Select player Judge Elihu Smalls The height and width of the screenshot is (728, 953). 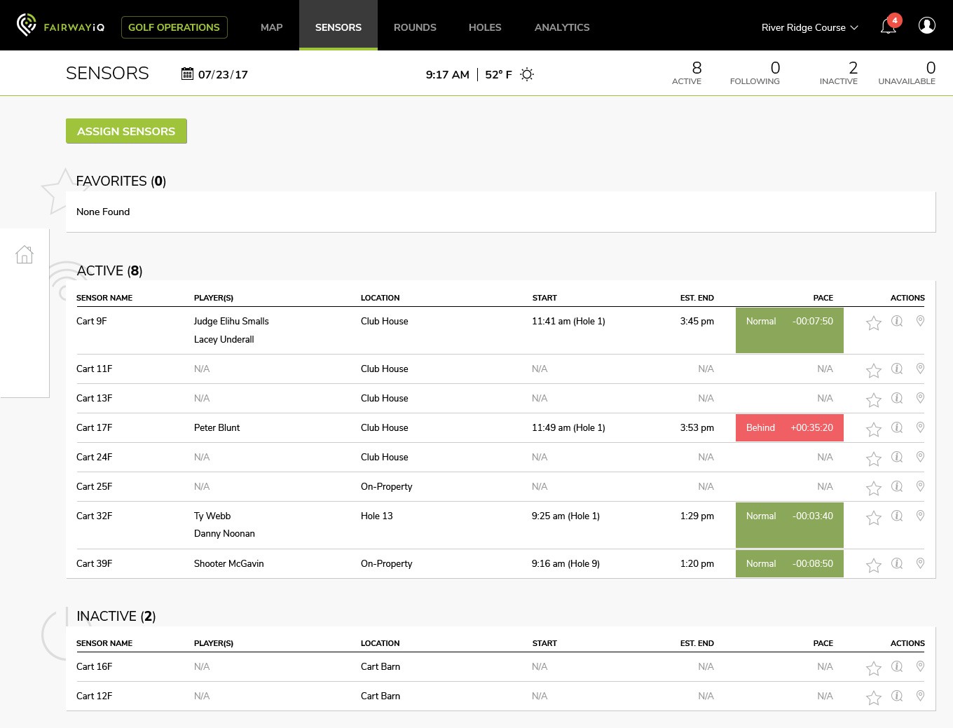coord(231,321)
